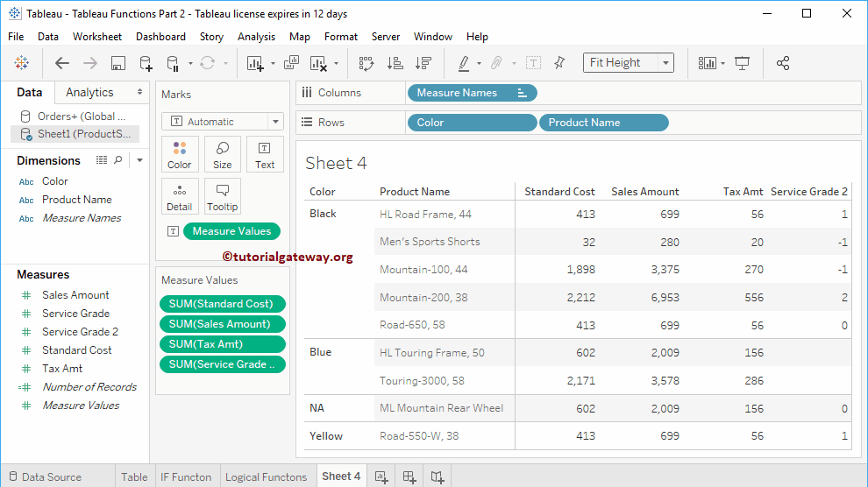Clear the sheet using toolbar icon
The image size is (868, 487).
click(318, 63)
